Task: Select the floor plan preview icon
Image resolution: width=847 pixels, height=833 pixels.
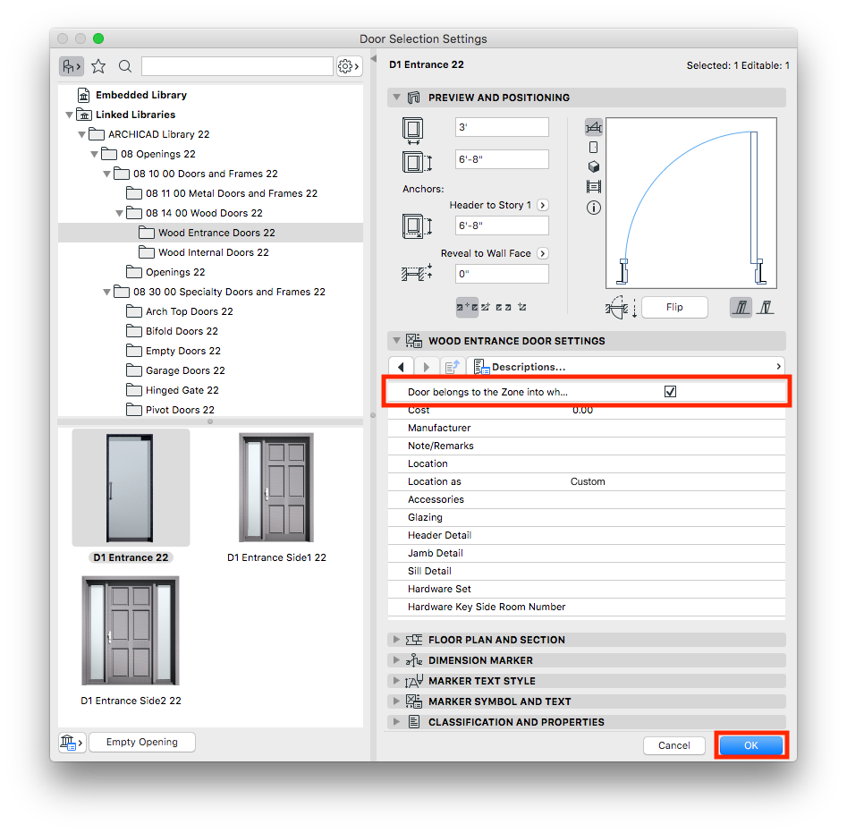Action: (594, 127)
